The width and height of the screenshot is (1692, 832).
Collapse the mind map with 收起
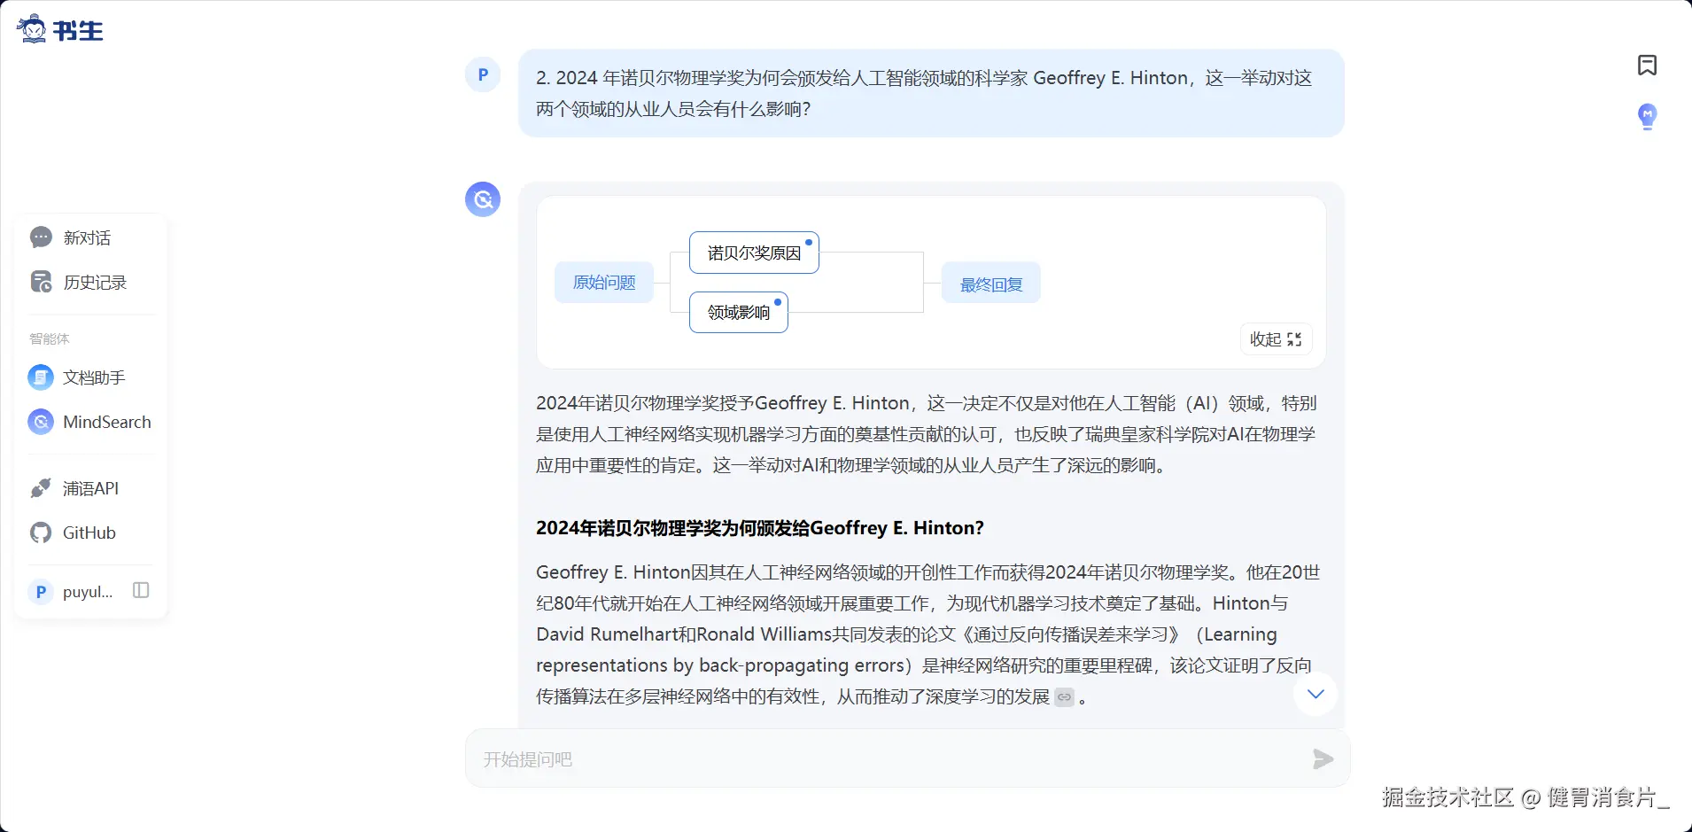click(1276, 339)
